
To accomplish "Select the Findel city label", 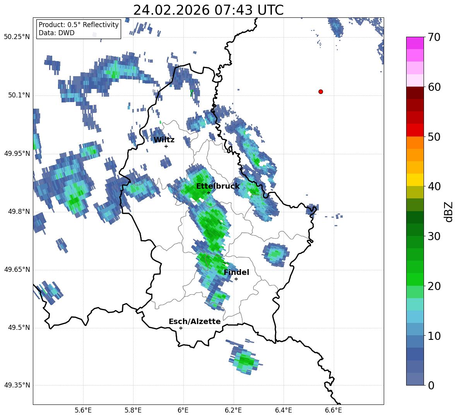I will pos(236,272).
